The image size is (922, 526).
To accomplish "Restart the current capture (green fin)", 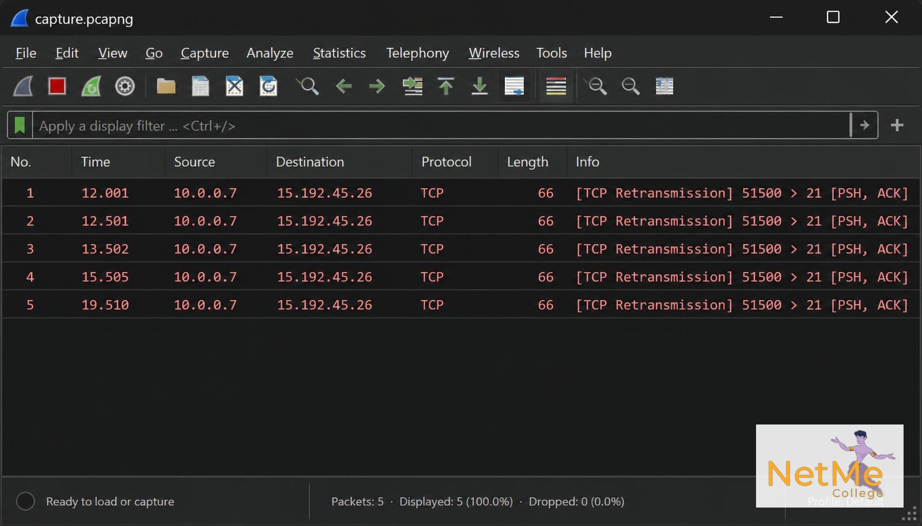I will pyautogui.click(x=91, y=87).
